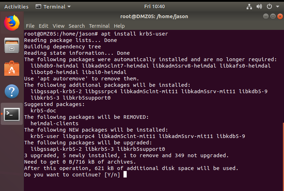Expand the system menu arrow
The height and width of the screenshot is (191, 284).
tap(278, 7)
